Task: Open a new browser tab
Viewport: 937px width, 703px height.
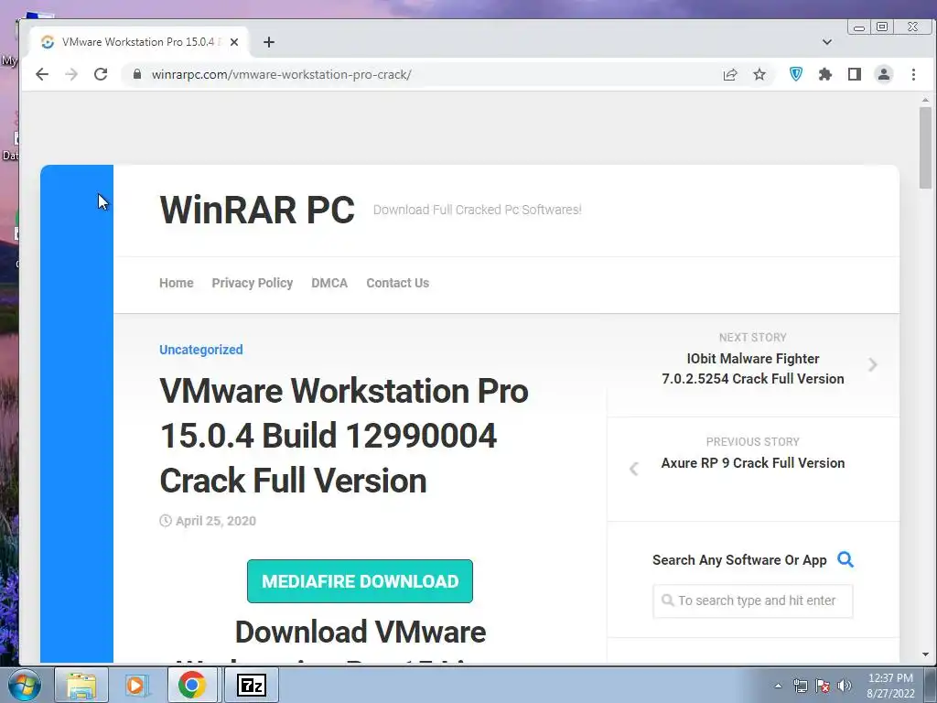Action: 269,42
